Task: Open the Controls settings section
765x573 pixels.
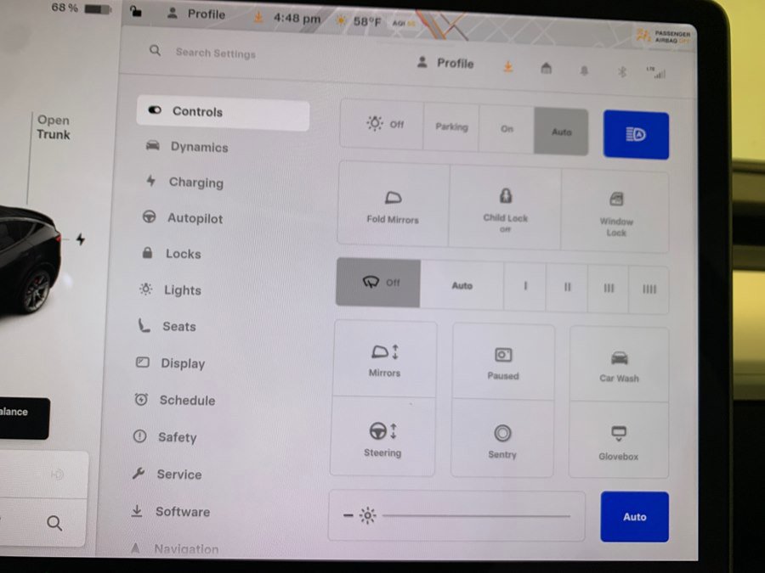Action: click(223, 112)
